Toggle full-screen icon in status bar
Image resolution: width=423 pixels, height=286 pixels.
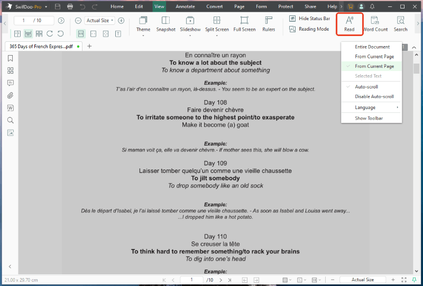[x=403, y=280]
